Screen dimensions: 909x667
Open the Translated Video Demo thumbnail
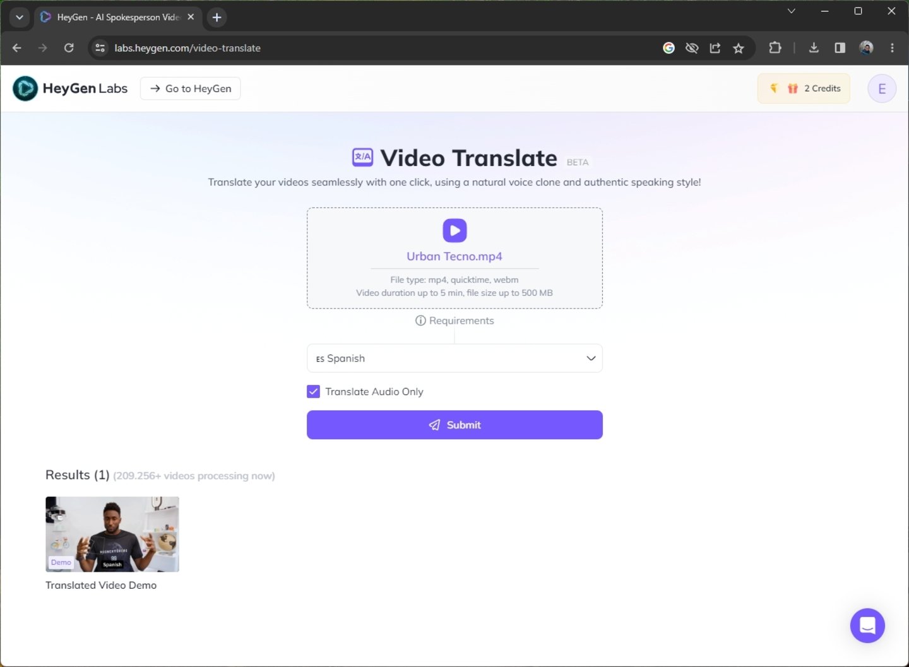(112, 534)
